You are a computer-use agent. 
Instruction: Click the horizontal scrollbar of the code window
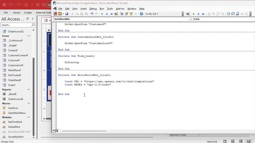(x=84, y=131)
